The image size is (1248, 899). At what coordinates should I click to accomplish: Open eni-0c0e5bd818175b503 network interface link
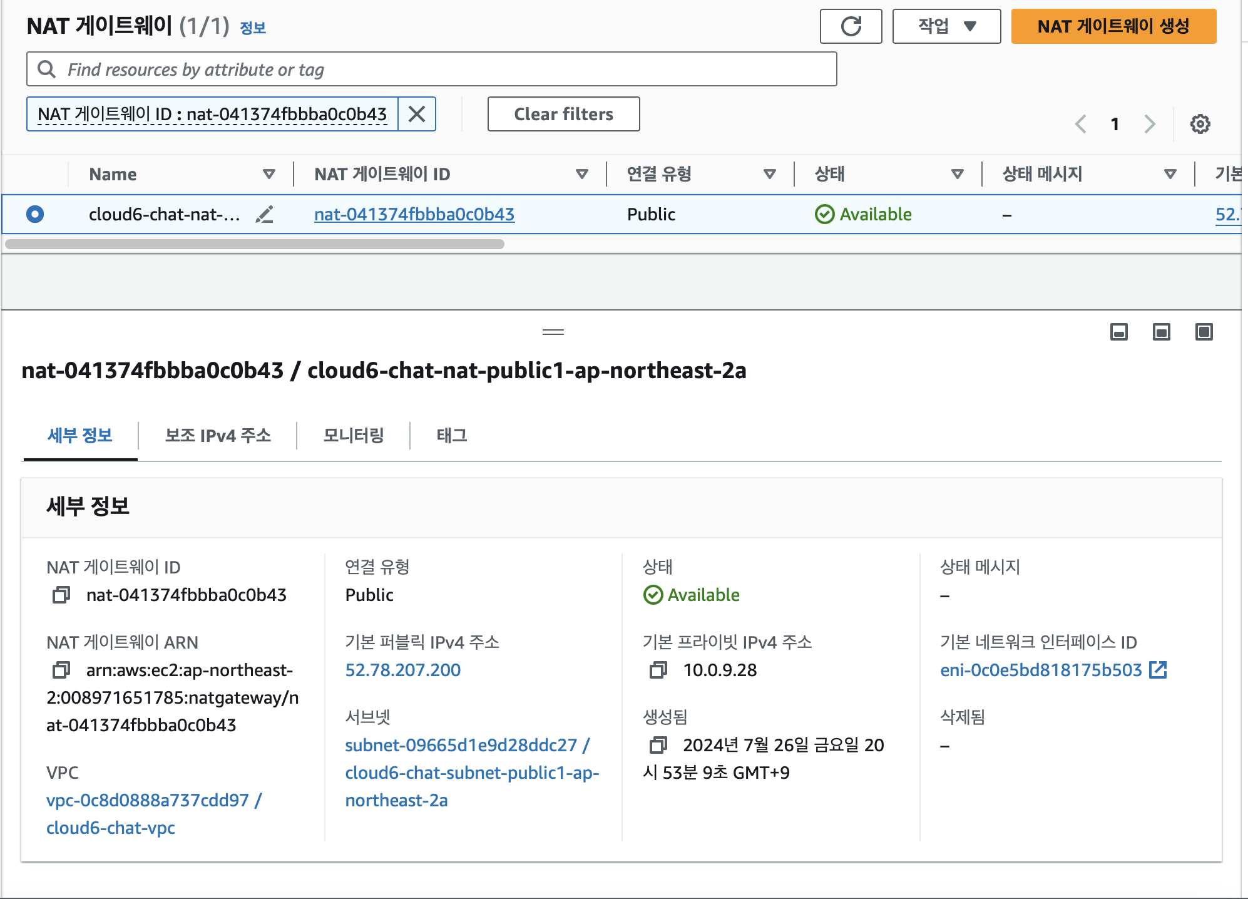pyautogui.click(x=1041, y=670)
